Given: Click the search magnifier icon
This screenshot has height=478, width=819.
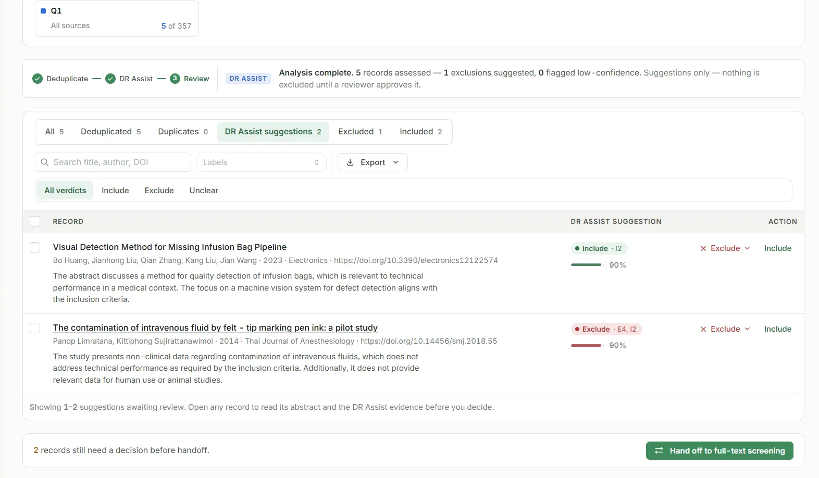Looking at the screenshot, I should (45, 162).
